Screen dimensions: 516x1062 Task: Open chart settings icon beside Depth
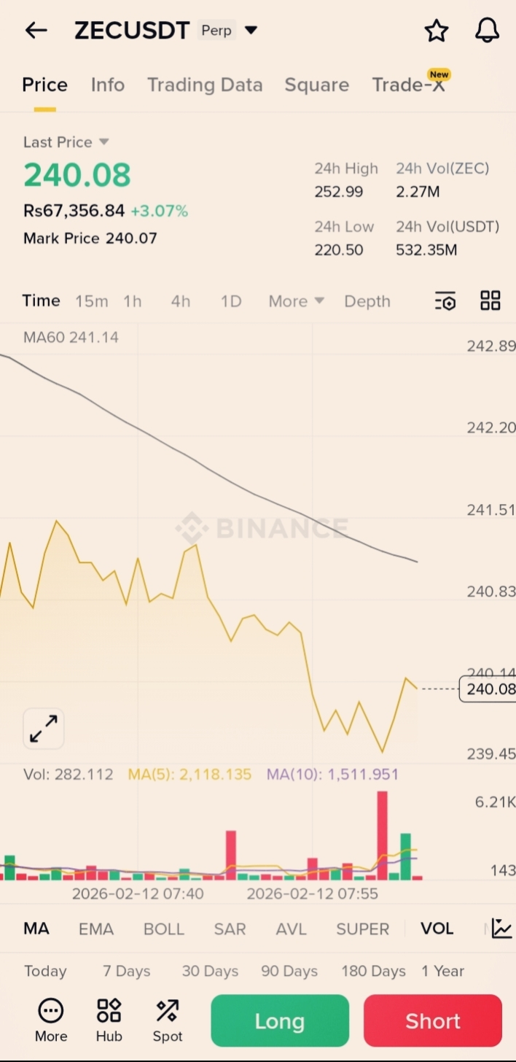click(x=445, y=301)
